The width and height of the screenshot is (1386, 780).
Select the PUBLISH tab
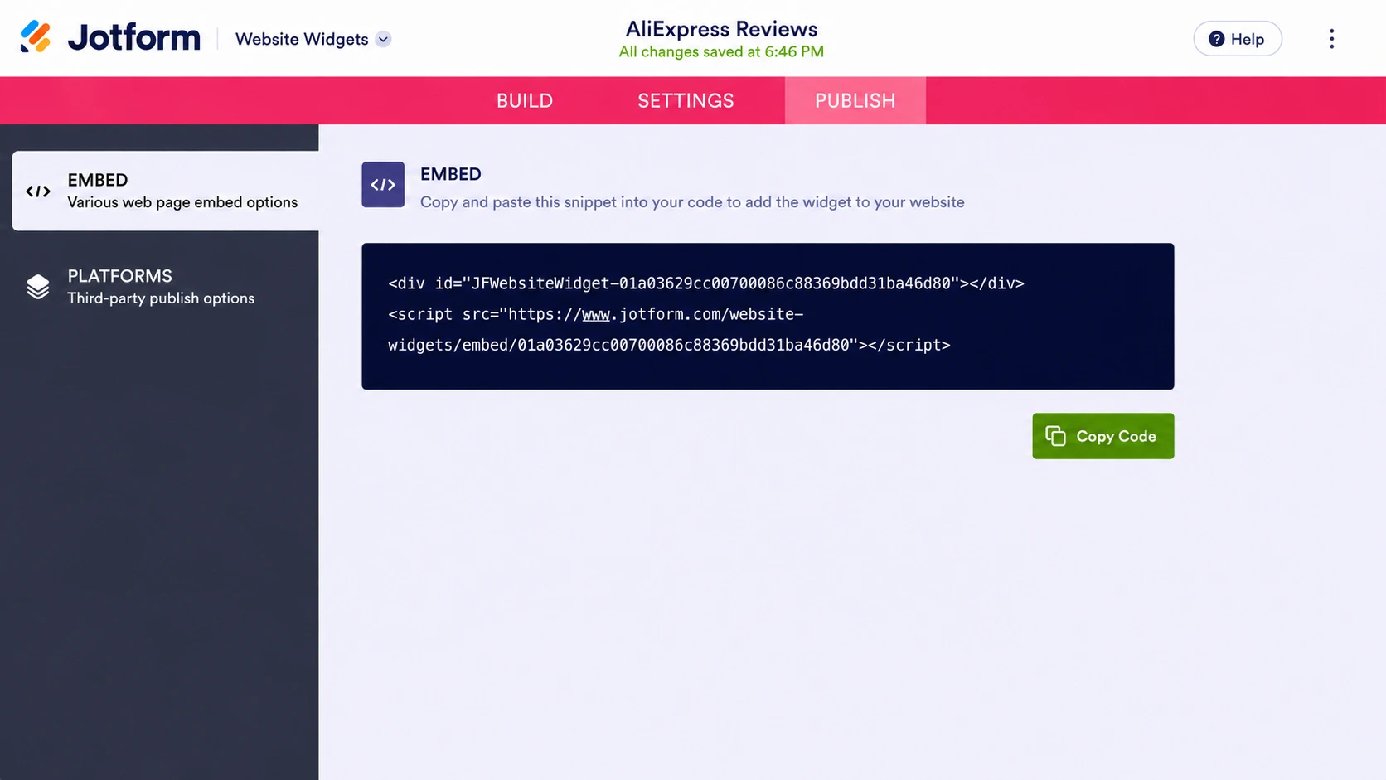click(x=855, y=100)
